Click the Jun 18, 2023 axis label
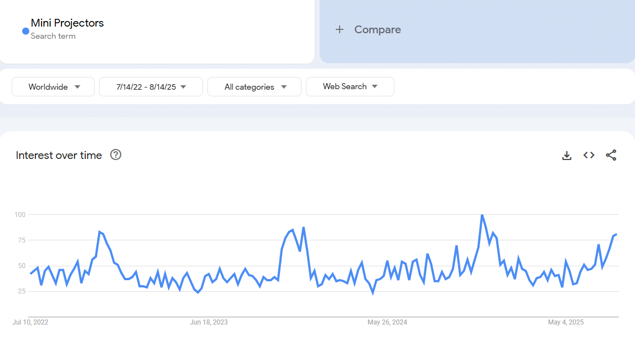The width and height of the screenshot is (635, 340). (x=209, y=322)
